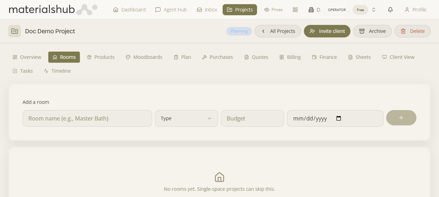This screenshot has width=439, height=197.
Task: Click the organization building icon
Action: click(311, 10)
